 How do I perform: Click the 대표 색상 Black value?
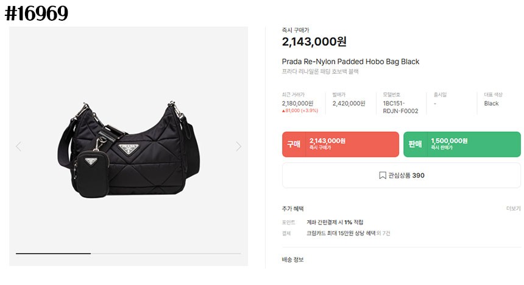tap(491, 104)
